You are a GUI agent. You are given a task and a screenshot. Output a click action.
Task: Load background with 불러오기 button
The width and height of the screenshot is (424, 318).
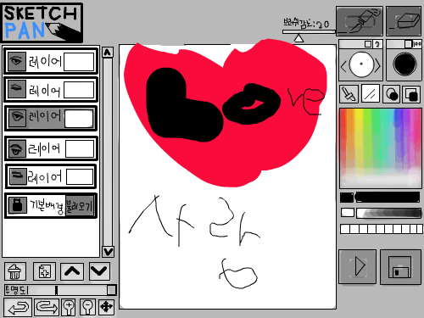[x=80, y=206]
